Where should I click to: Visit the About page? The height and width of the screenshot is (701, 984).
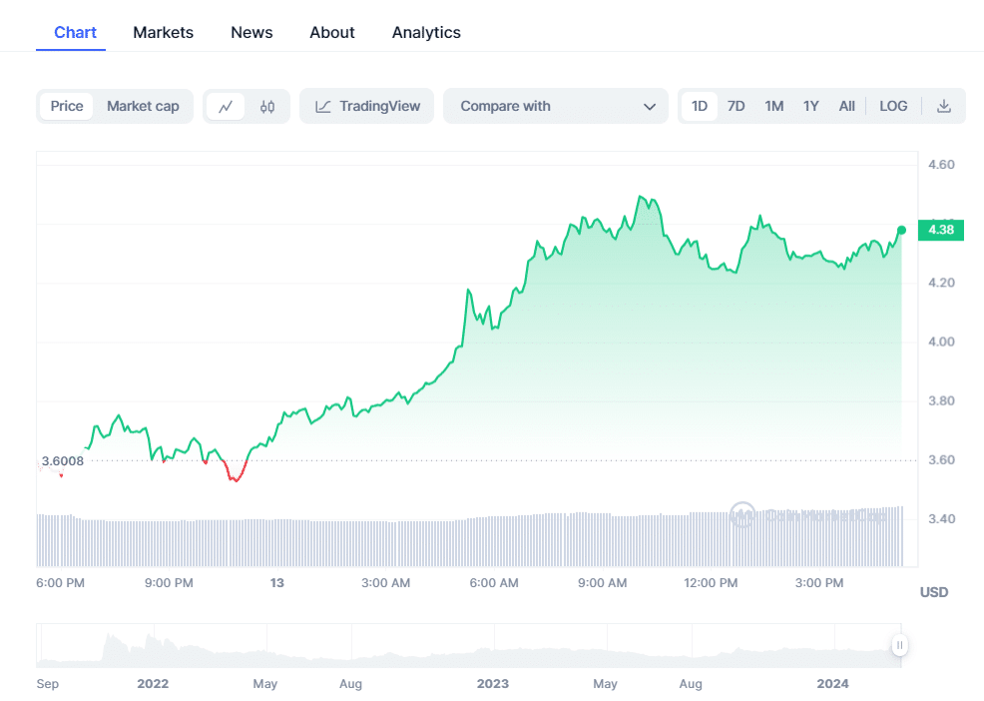click(331, 32)
